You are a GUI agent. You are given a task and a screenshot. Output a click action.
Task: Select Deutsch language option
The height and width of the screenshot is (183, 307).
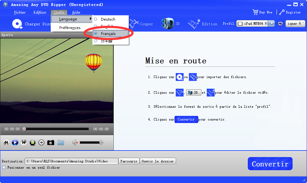[x=111, y=19]
